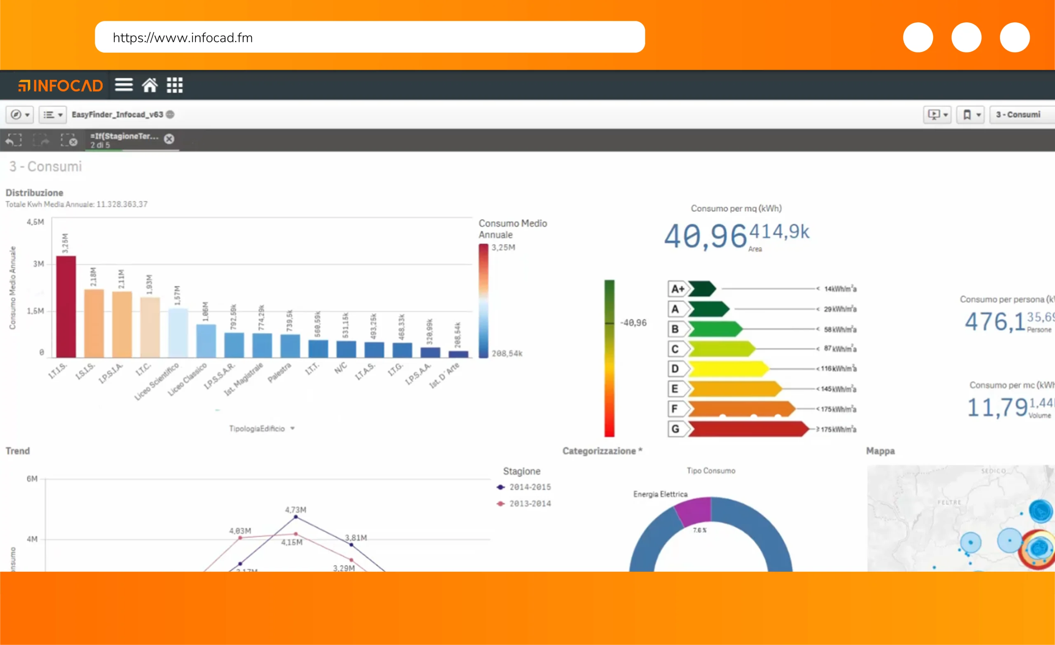Select the Palestra bar in chart

click(x=290, y=346)
